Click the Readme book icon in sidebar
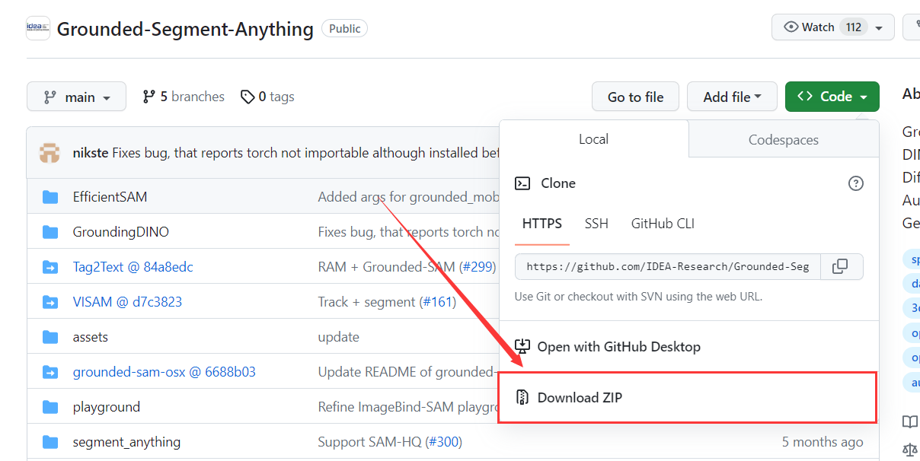 point(910,421)
